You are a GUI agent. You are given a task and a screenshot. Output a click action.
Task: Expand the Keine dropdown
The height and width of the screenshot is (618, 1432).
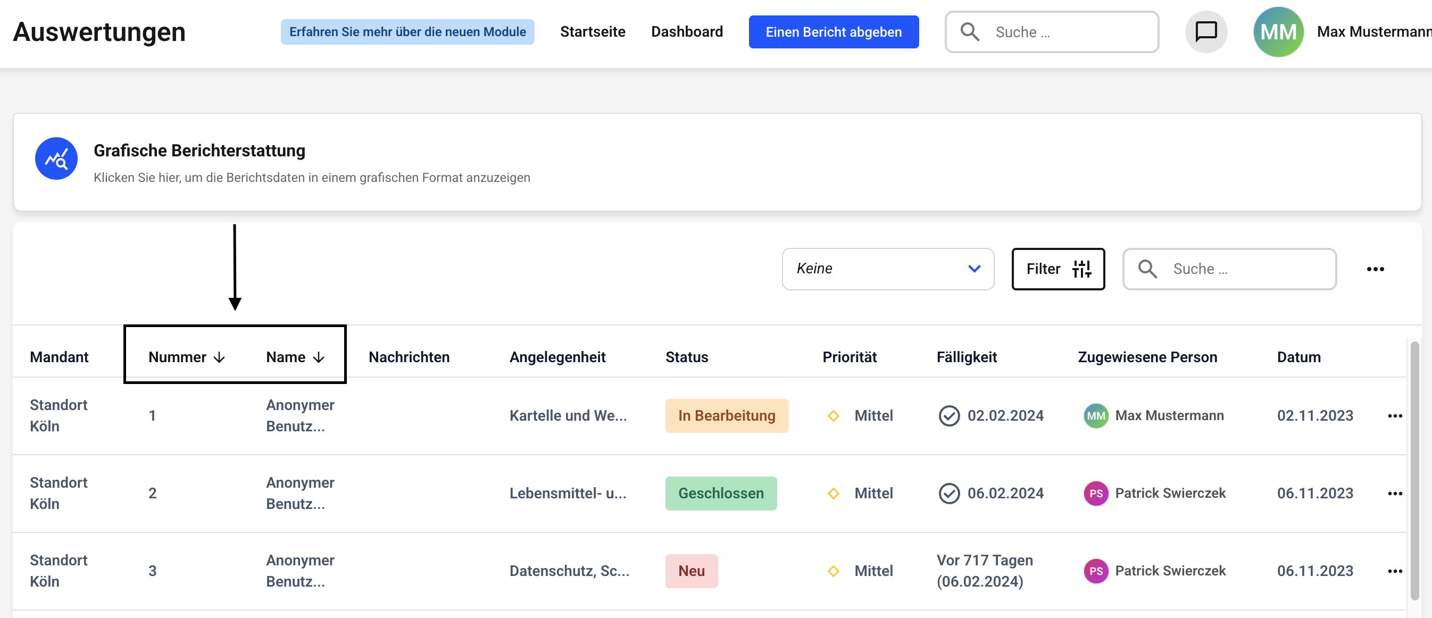coord(888,269)
